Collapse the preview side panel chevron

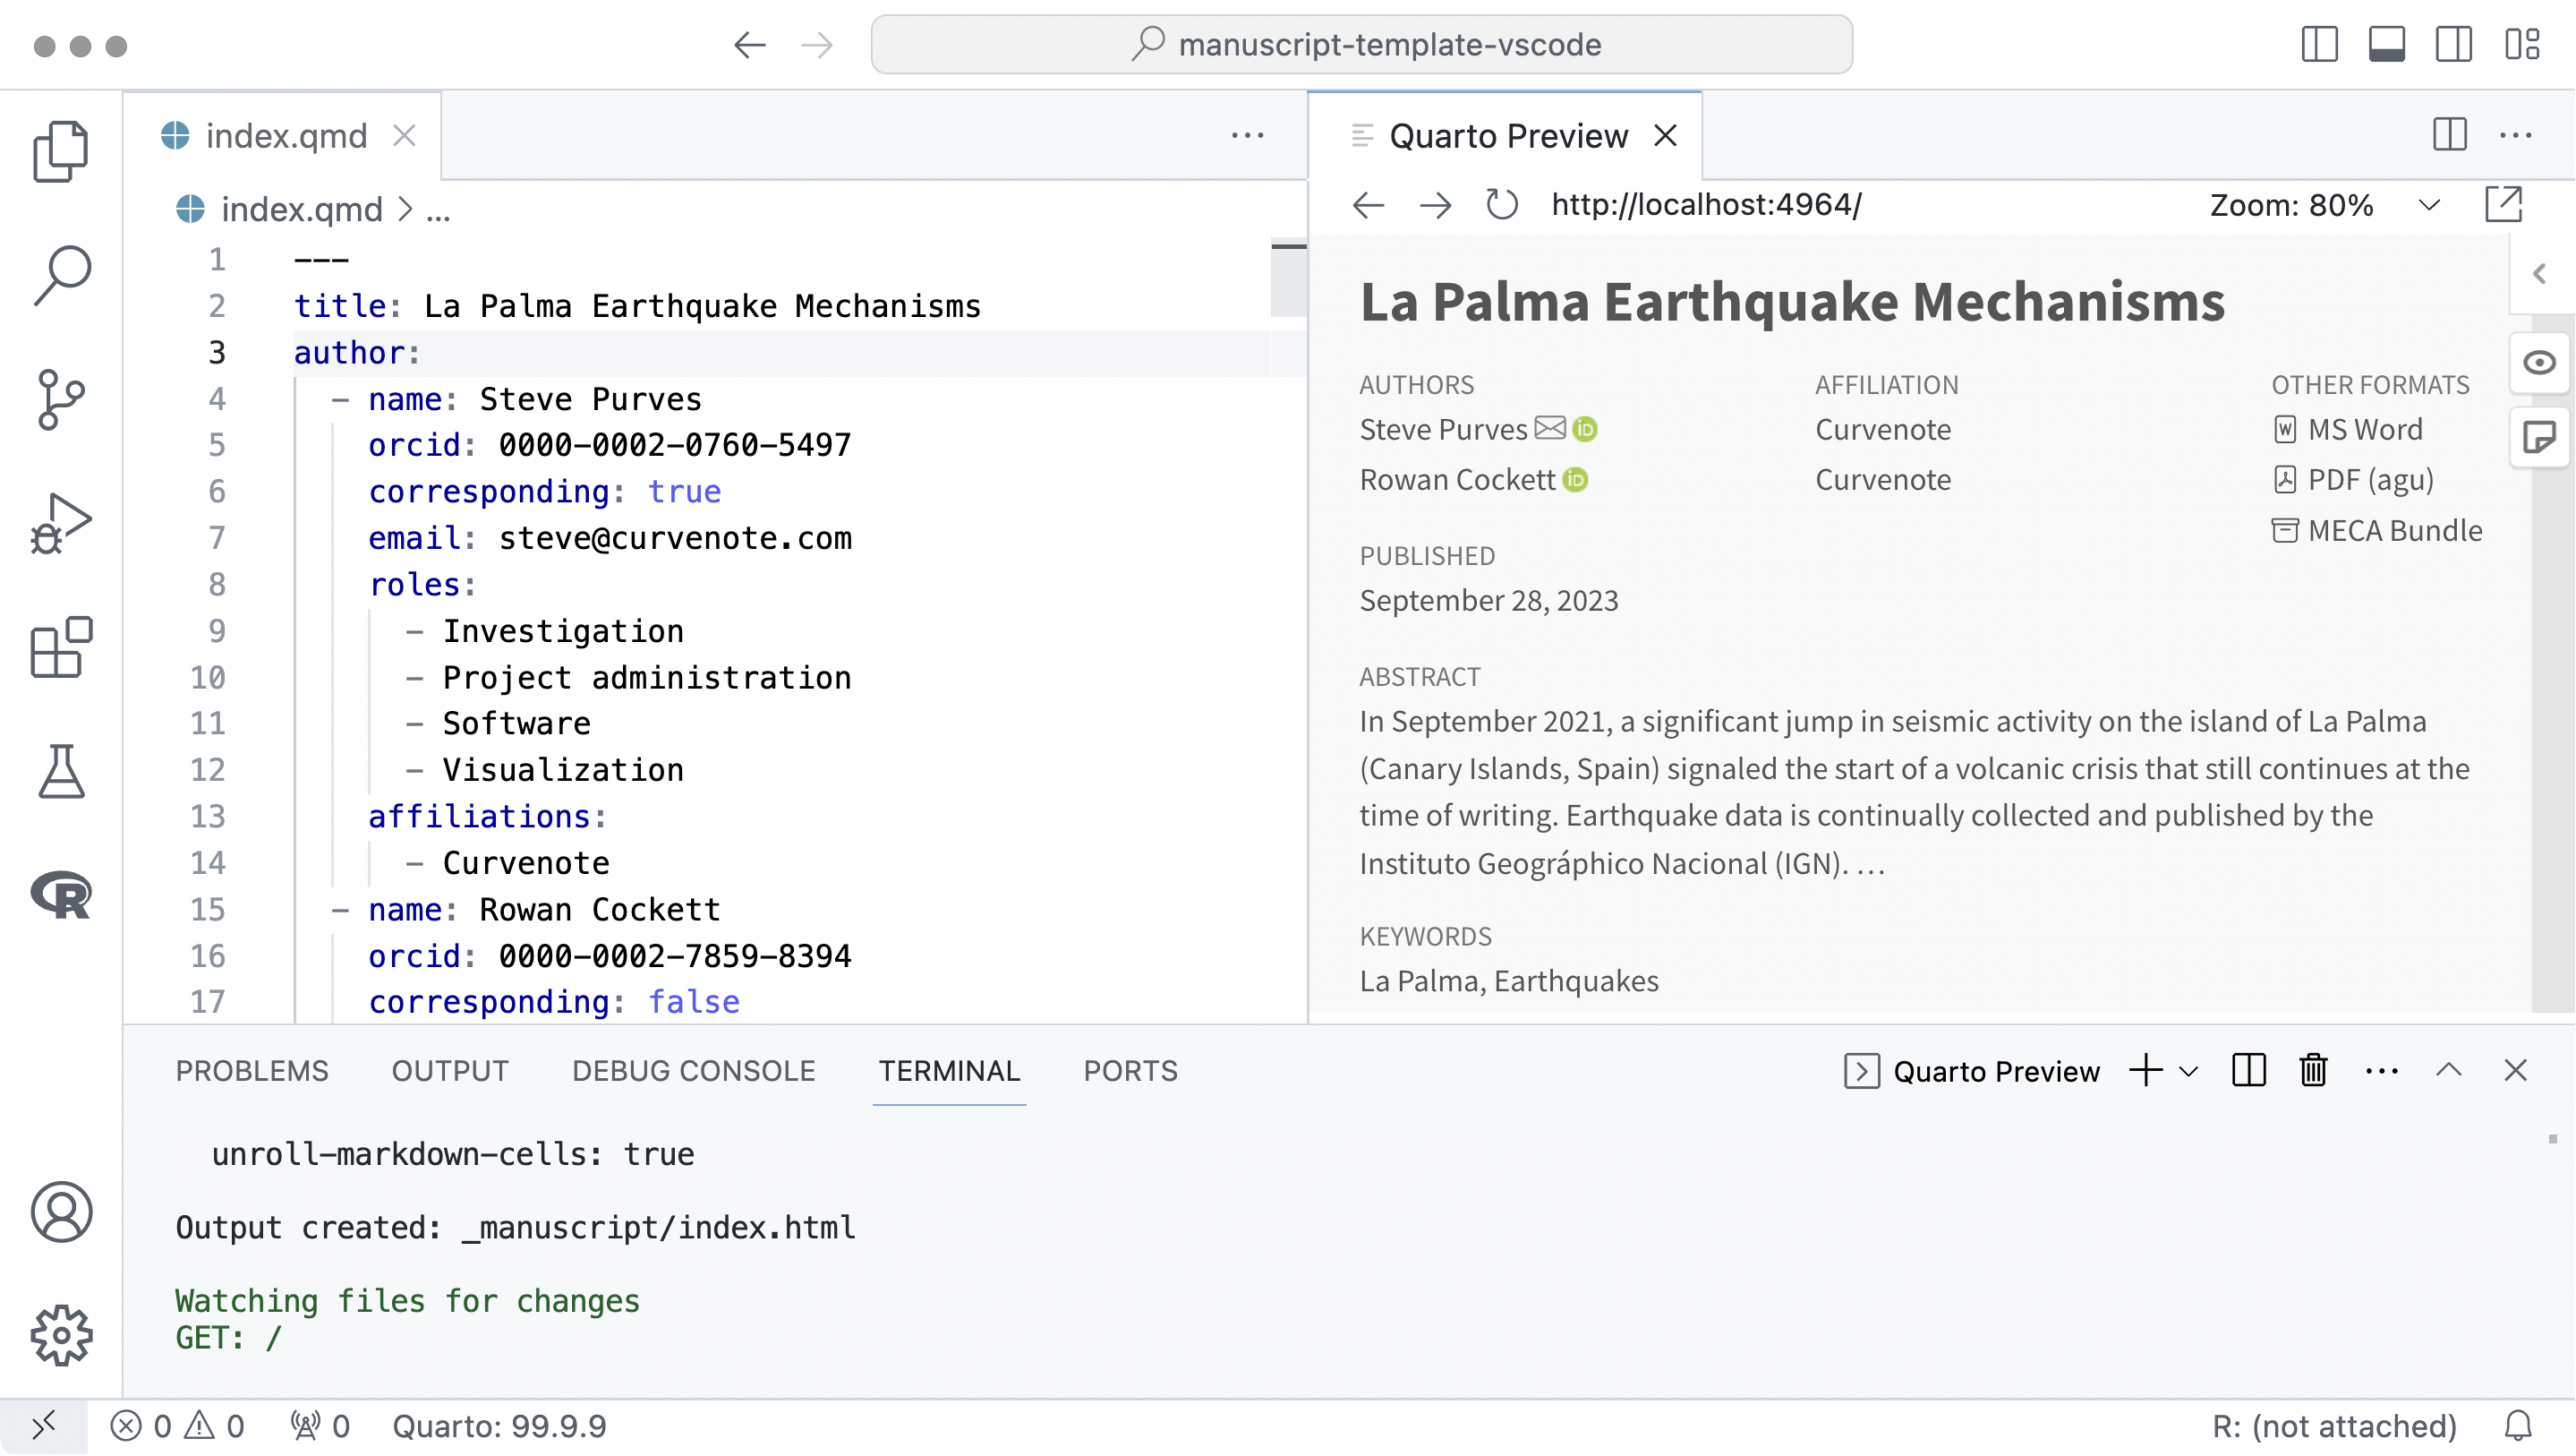pyautogui.click(x=2538, y=273)
